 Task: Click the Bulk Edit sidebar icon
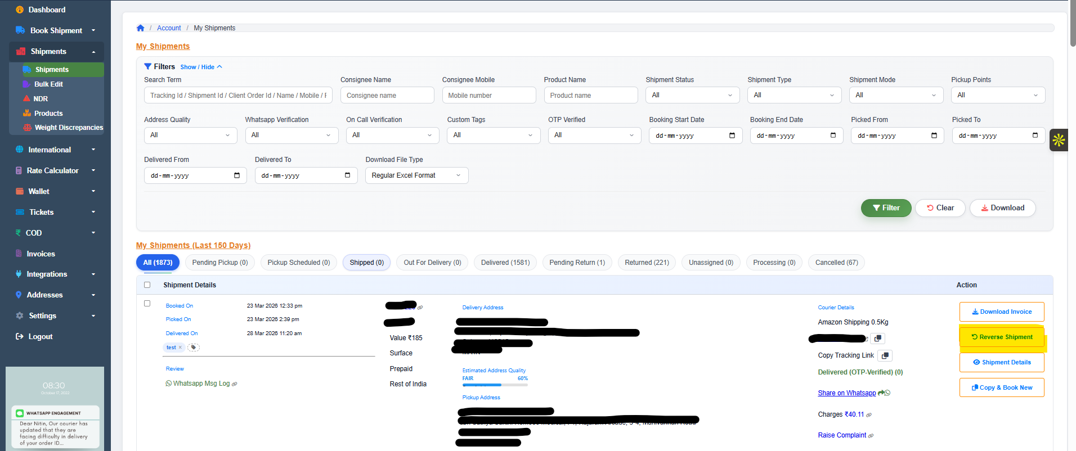(x=26, y=84)
